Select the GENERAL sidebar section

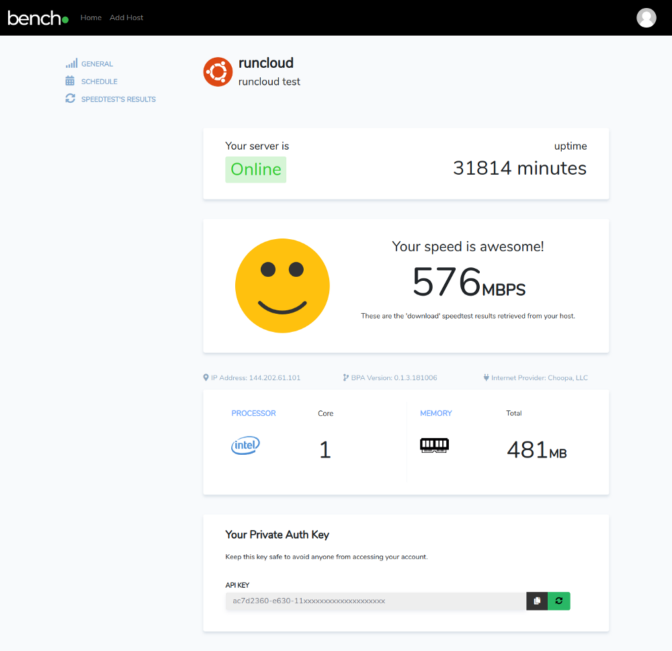97,64
